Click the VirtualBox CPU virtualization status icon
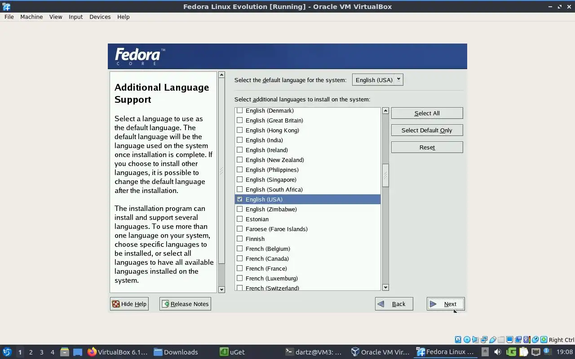The height and width of the screenshot is (359, 575). [x=527, y=340]
